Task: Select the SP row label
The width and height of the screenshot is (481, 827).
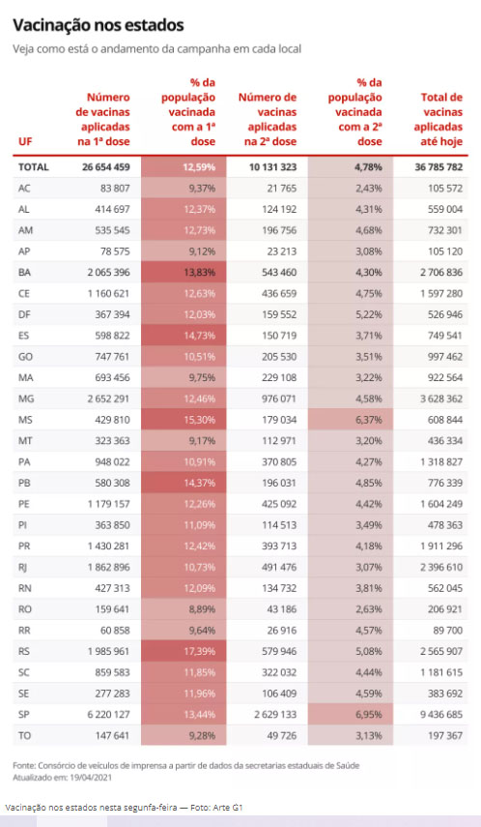Action: point(24,715)
